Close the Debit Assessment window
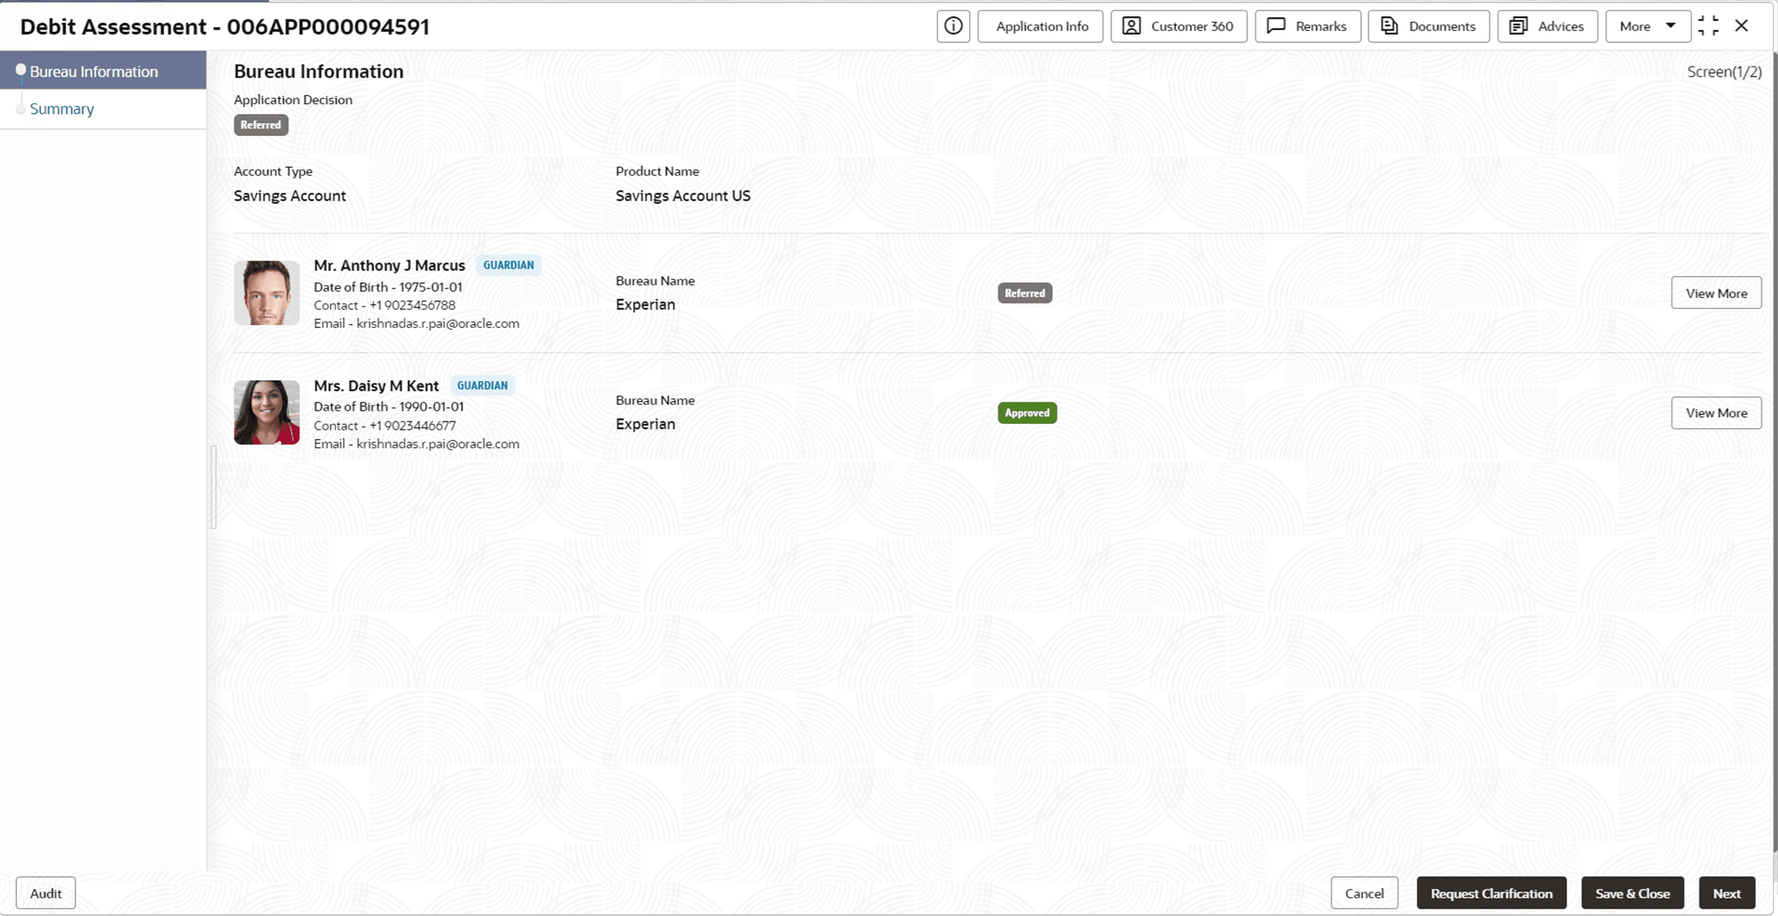The image size is (1778, 916). click(1741, 26)
